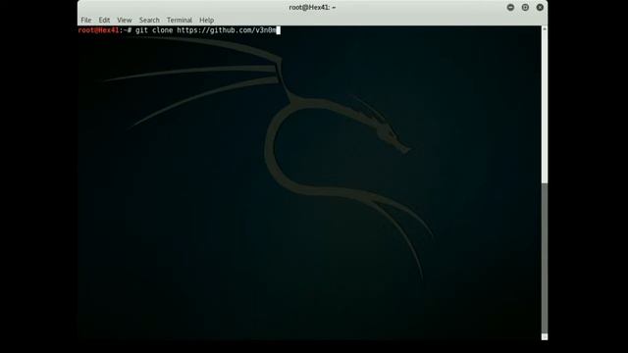Minimize the terminal window

point(510,7)
